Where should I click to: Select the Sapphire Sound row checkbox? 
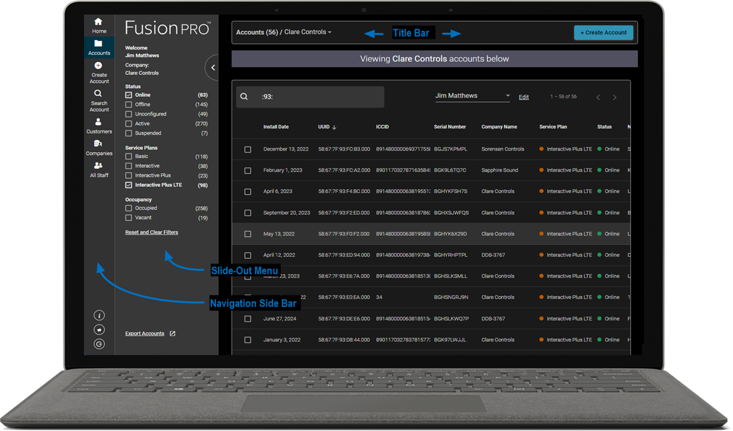pyautogui.click(x=247, y=171)
